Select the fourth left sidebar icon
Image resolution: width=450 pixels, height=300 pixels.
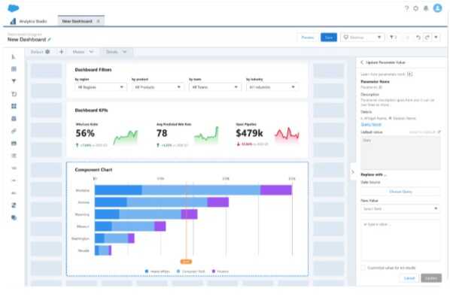[14, 94]
